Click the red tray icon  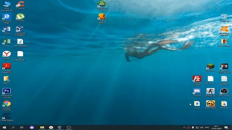click(188, 127)
